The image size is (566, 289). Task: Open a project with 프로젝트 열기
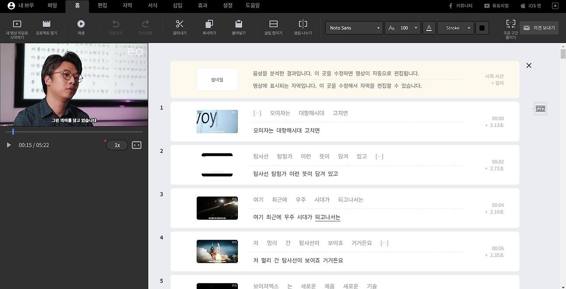coord(46,24)
